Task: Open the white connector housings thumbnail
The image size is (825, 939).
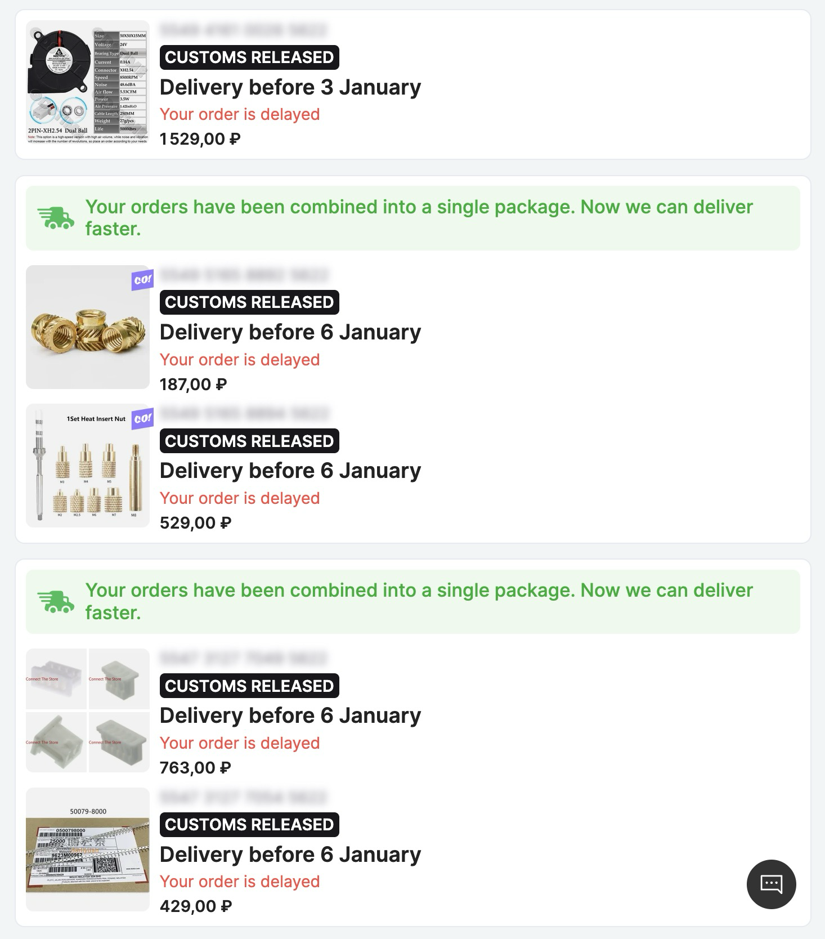Action: (88, 710)
